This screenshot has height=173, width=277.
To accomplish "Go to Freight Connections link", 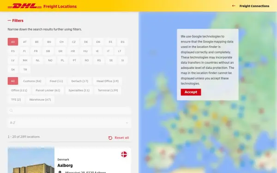I will pos(254,6).
